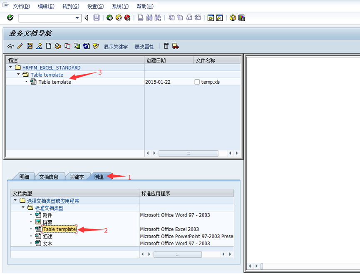Open Help via the question mark icon
The height and width of the screenshot is (274, 360).
click(x=233, y=17)
